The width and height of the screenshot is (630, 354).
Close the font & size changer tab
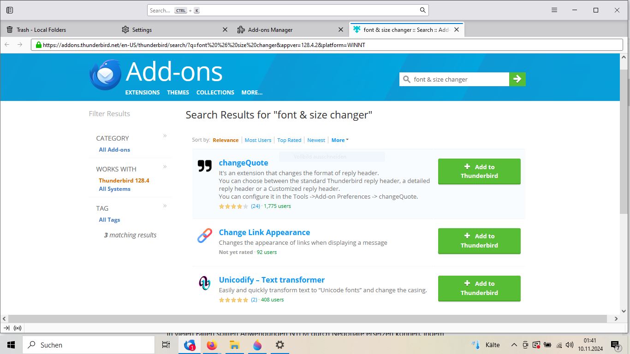[457, 29]
